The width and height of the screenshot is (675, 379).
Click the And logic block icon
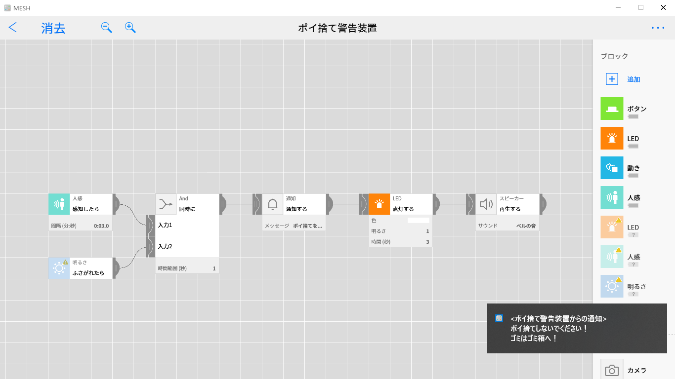[166, 204]
